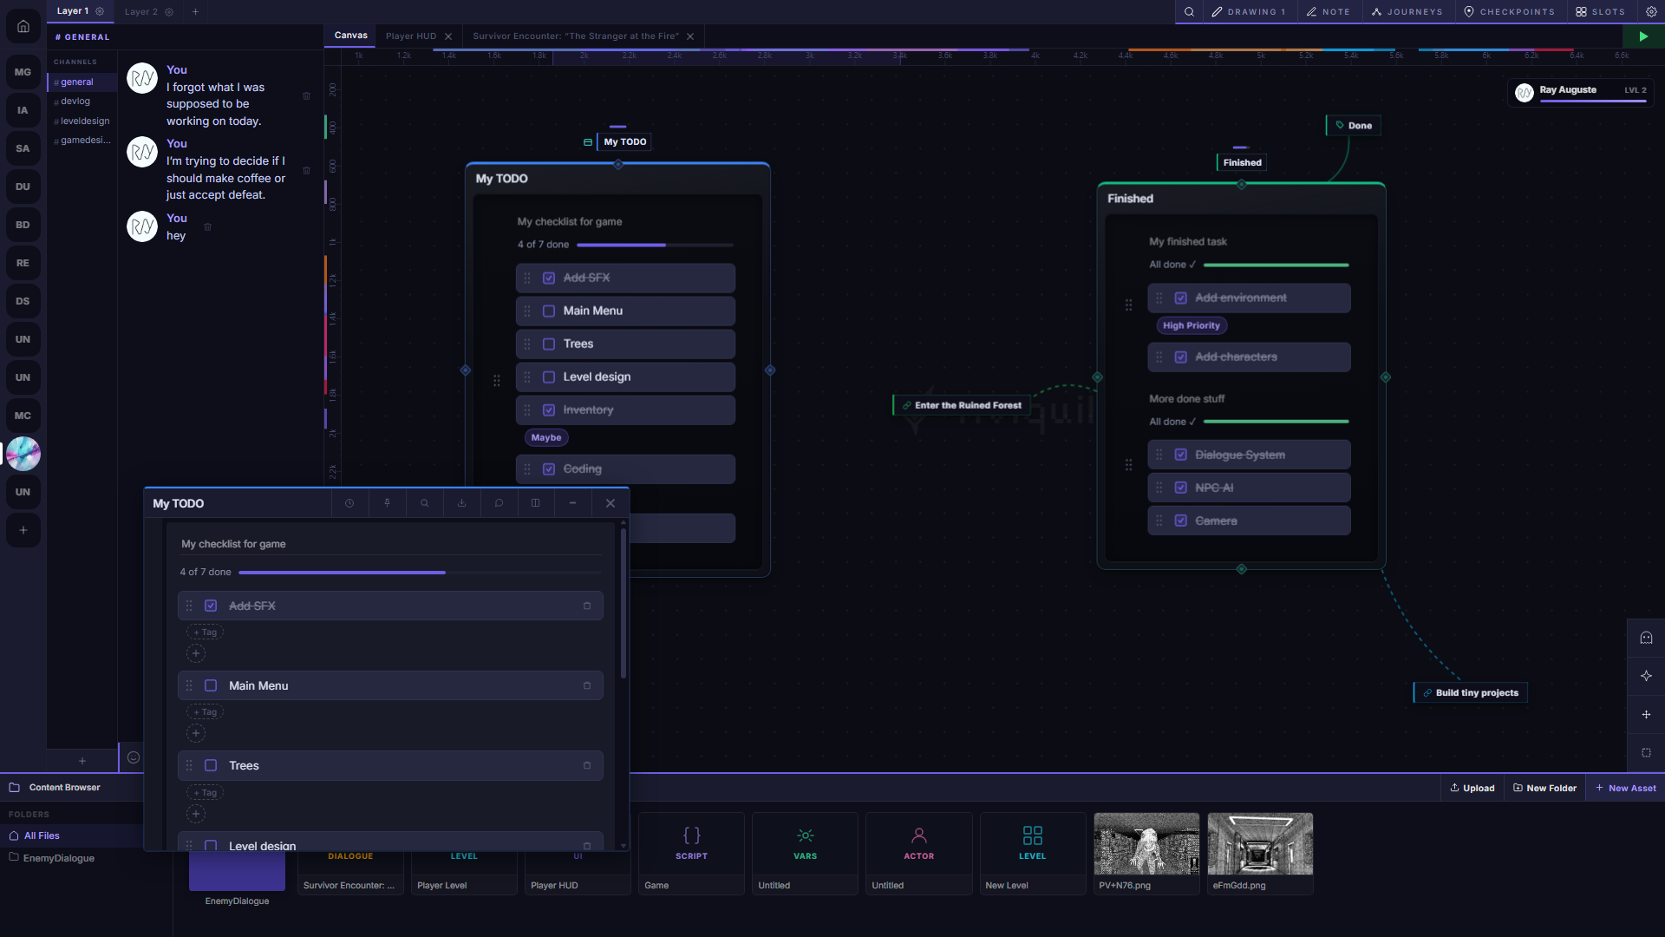Uncheck Add SFX in the canvas My TODO node

pyautogui.click(x=549, y=278)
